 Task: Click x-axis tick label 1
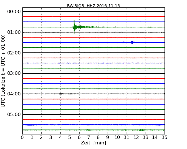click(x=32, y=138)
